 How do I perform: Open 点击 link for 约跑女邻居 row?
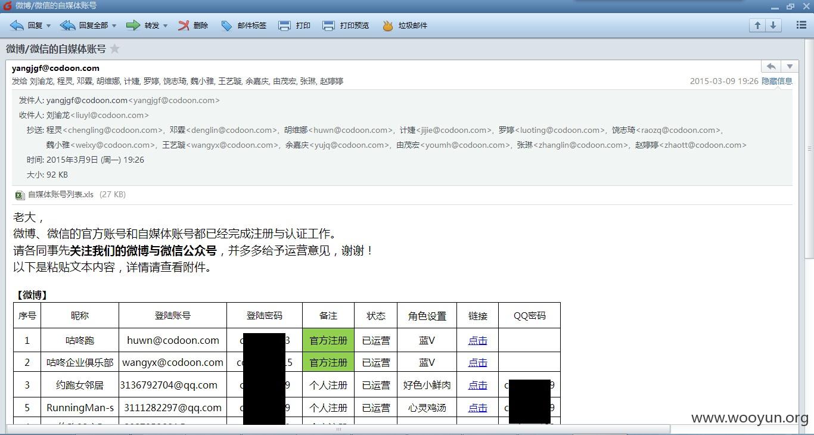(478, 385)
